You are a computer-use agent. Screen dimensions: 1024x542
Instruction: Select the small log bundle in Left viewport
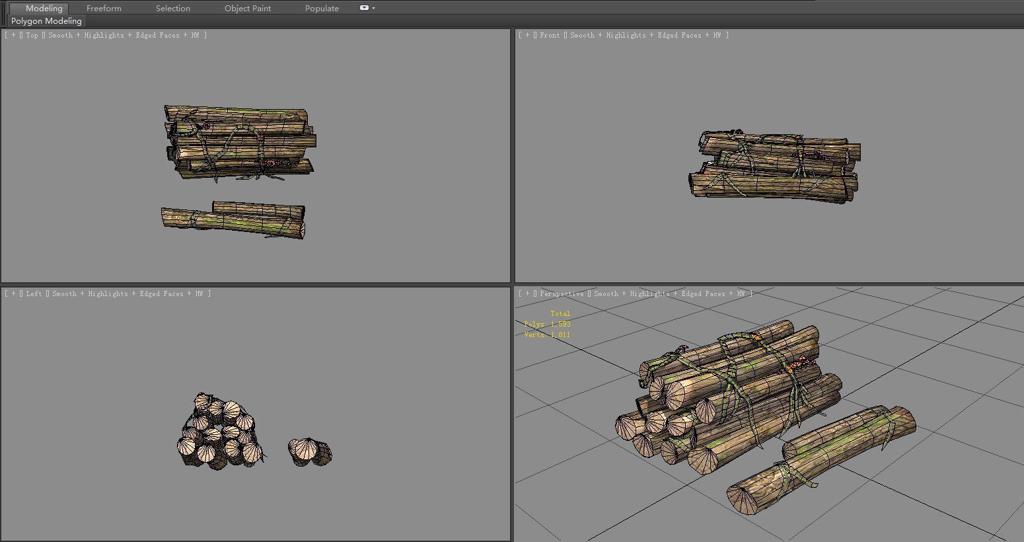click(x=310, y=452)
